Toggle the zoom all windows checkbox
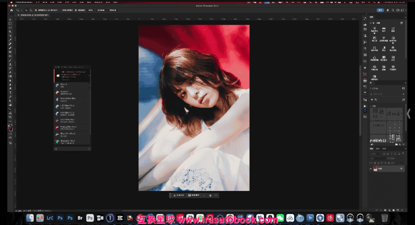The width and height of the screenshot is (415, 225). point(61,10)
